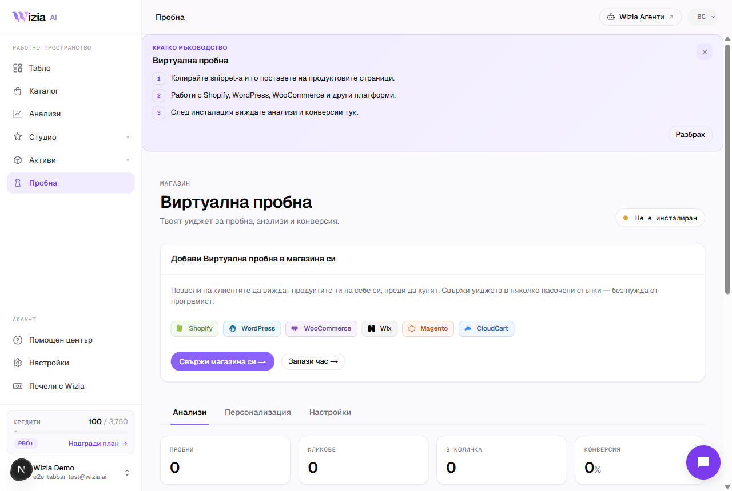Image resolution: width=732 pixels, height=491 pixels.
Task: Click the Настройки gear icon
Action: pyautogui.click(x=18, y=363)
